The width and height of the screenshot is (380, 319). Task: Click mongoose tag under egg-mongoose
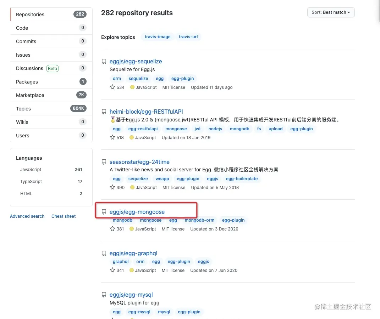click(151, 220)
